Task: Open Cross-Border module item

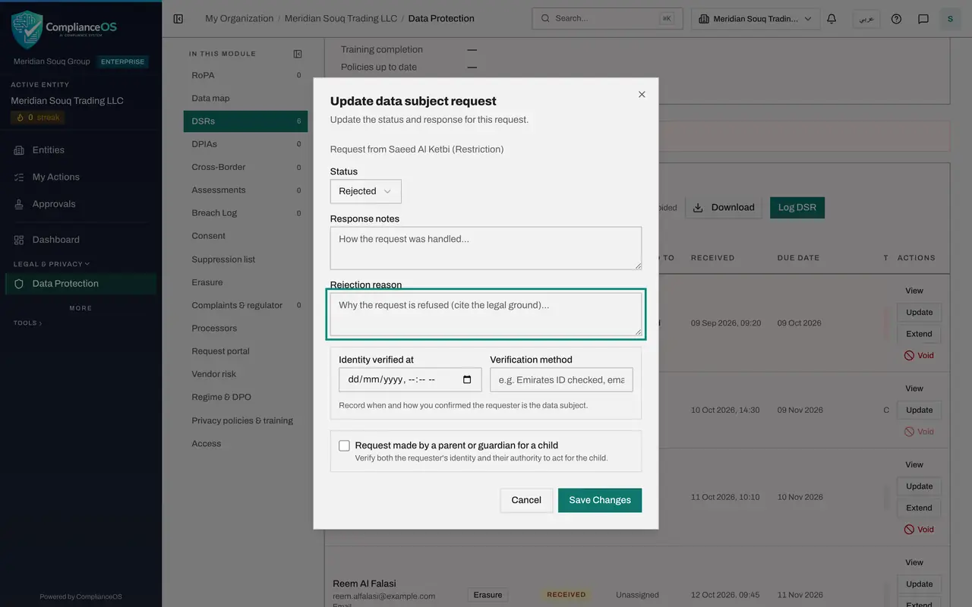Action: point(245,167)
